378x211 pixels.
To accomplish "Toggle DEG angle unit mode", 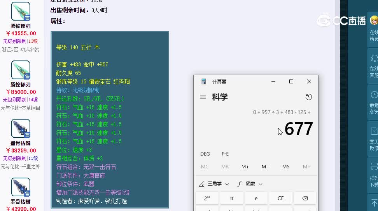I will point(205,154).
